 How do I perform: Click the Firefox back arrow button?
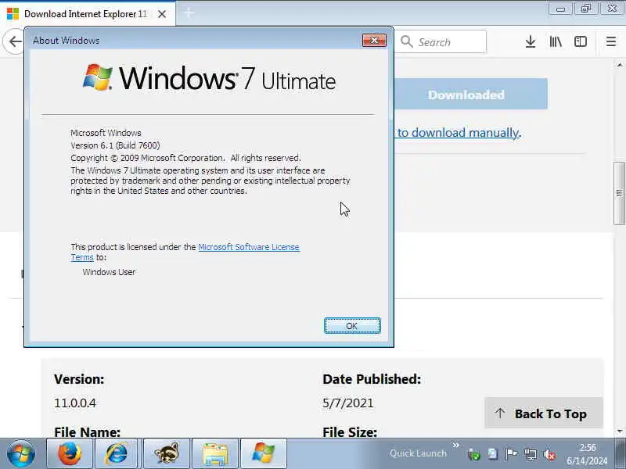click(x=14, y=41)
